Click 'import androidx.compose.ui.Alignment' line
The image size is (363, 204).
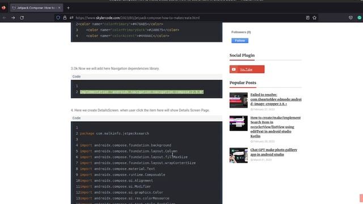(x=116, y=181)
